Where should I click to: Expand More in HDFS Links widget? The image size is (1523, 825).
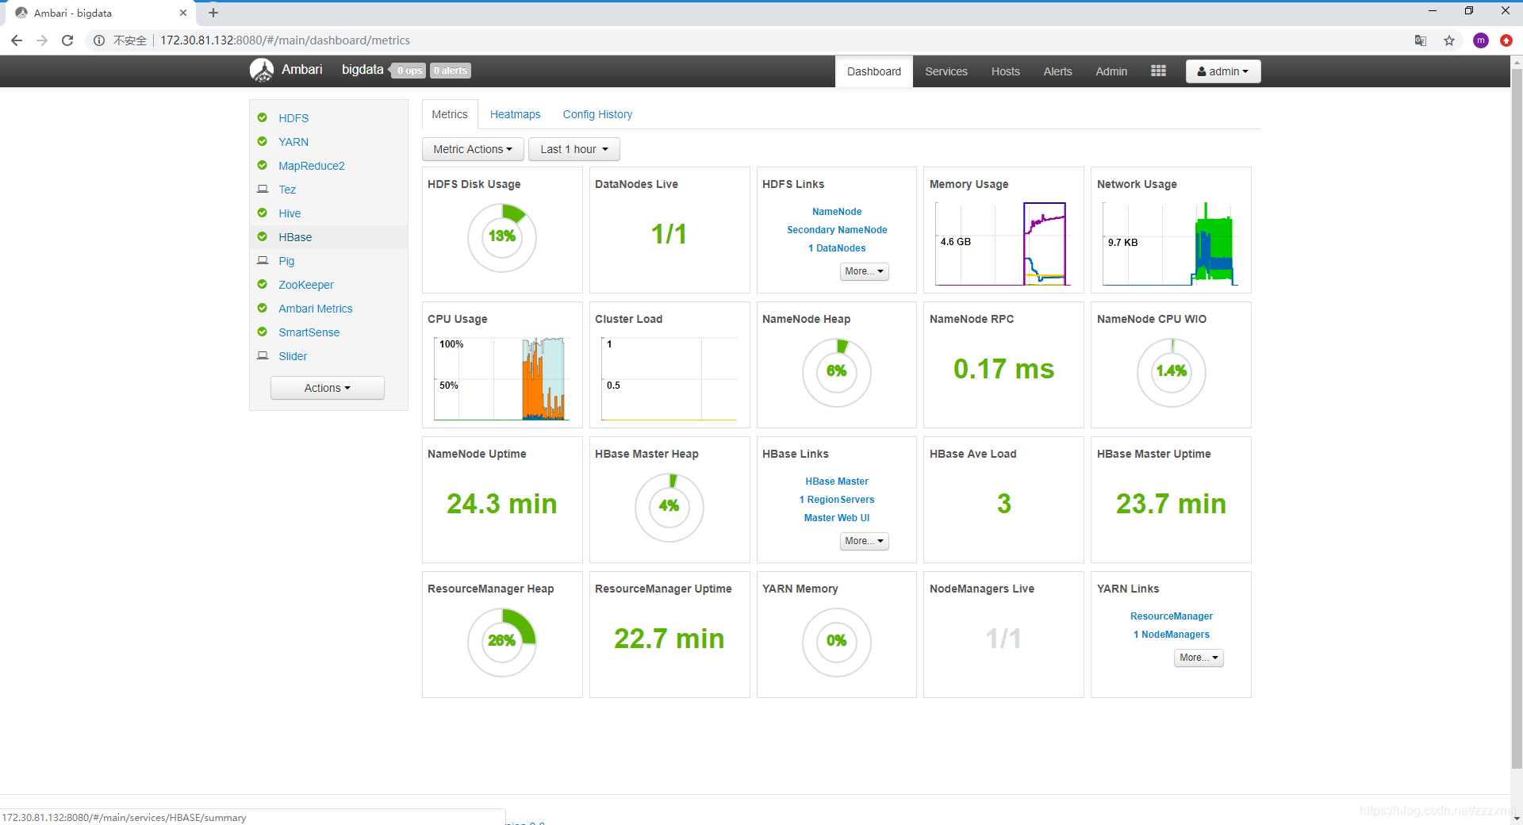864,271
